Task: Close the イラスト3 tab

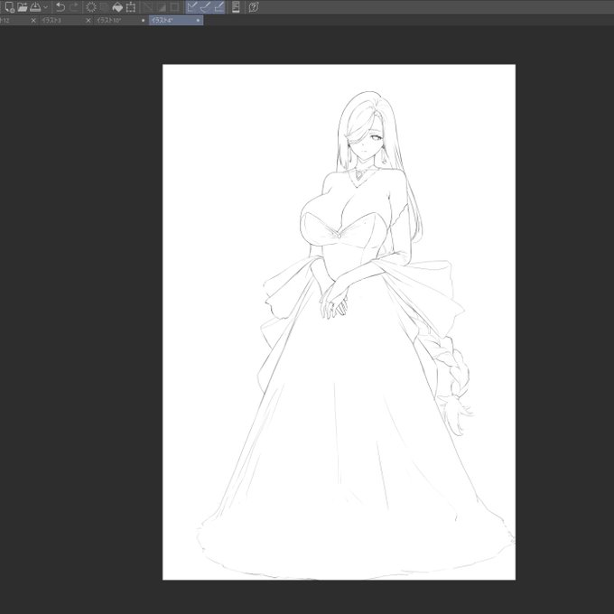Action: pos(88,20)
